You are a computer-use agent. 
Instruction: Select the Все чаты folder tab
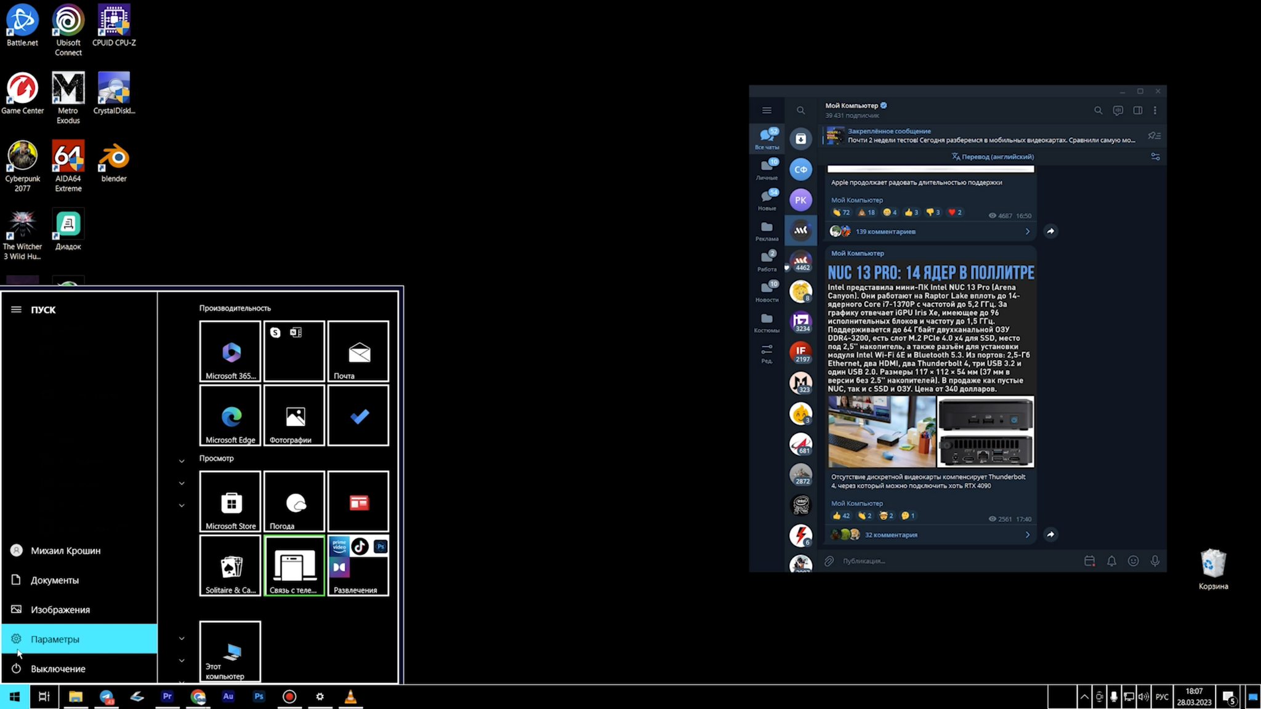[x=767, y=138]
